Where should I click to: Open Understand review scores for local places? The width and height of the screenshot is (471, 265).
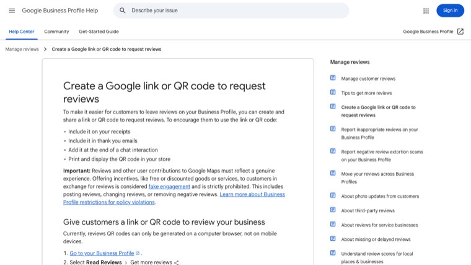tap(377, 258)
